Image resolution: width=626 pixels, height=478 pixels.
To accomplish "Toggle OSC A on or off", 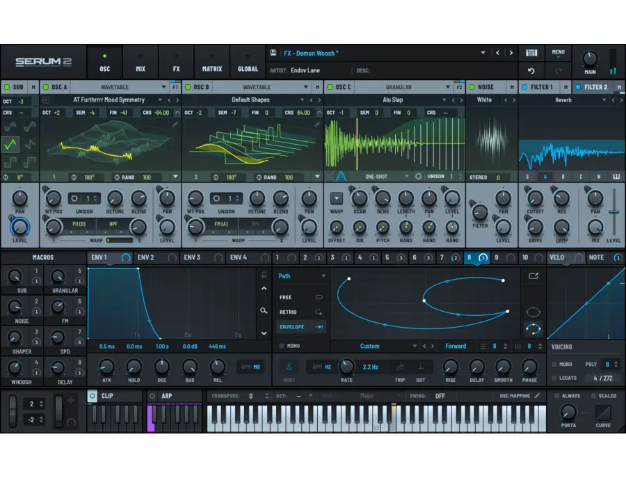I will [x=45, y=87].
